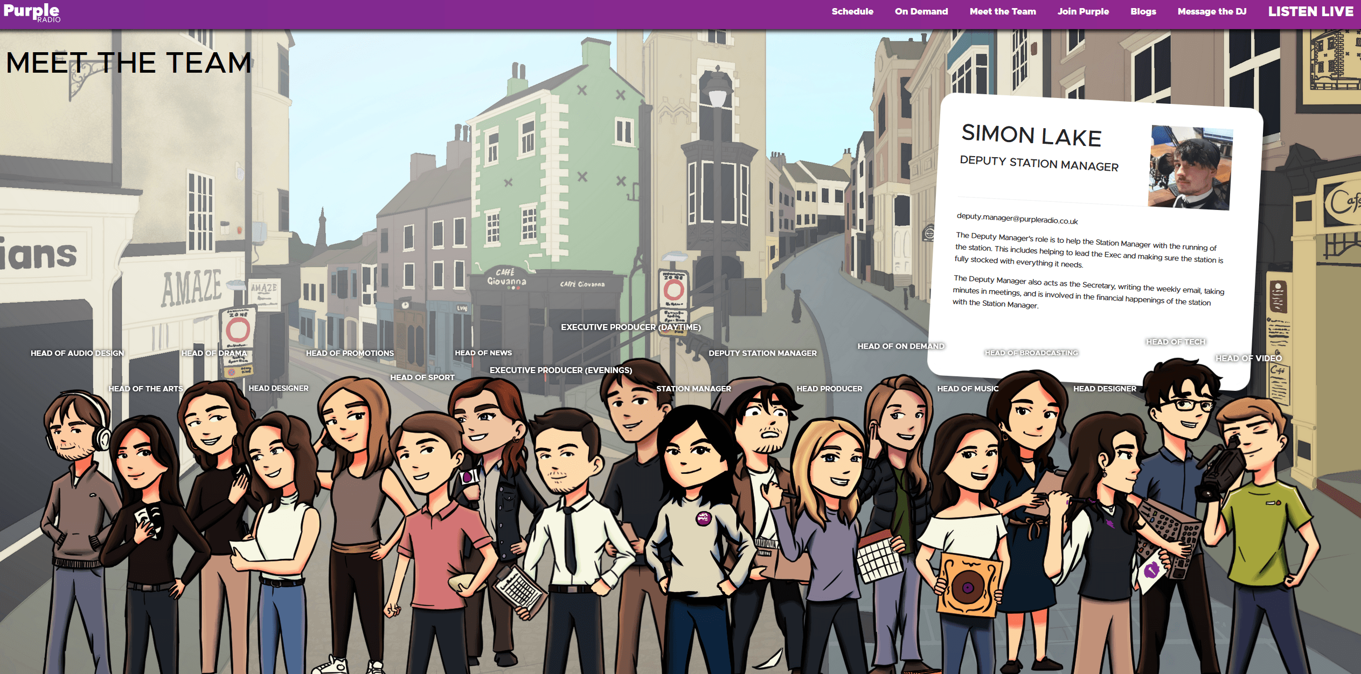The width and height of the screenshot is (1361, 674).
Task: Click the black-haired character with purple badge
Action: [x=700, y=538]
